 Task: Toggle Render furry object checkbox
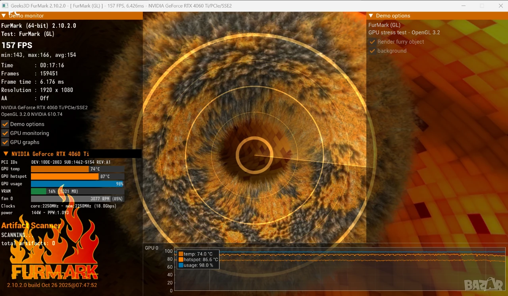372,42
